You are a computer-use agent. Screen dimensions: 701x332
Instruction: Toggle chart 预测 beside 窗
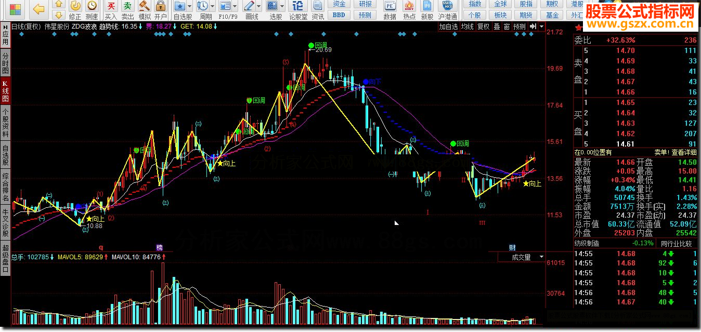click(x=520, y=26)
